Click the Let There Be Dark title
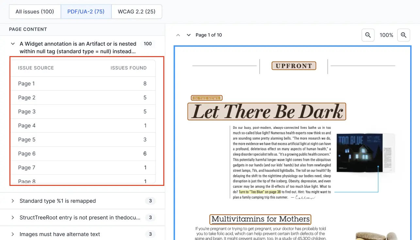Image resolution: width=420 pixels, height=240 pixels. pyautogui.click(x=267, y=112)
